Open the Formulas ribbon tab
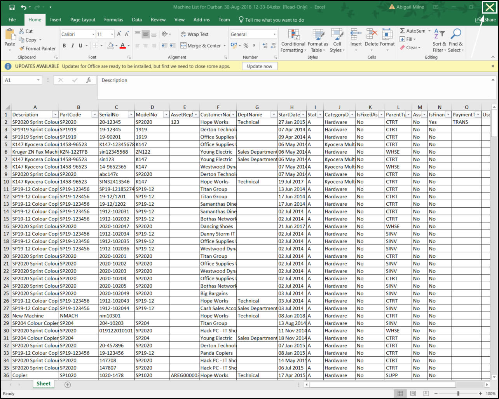Image resolution: width=499 pixels, height=399 pixels. click(113, 20)
